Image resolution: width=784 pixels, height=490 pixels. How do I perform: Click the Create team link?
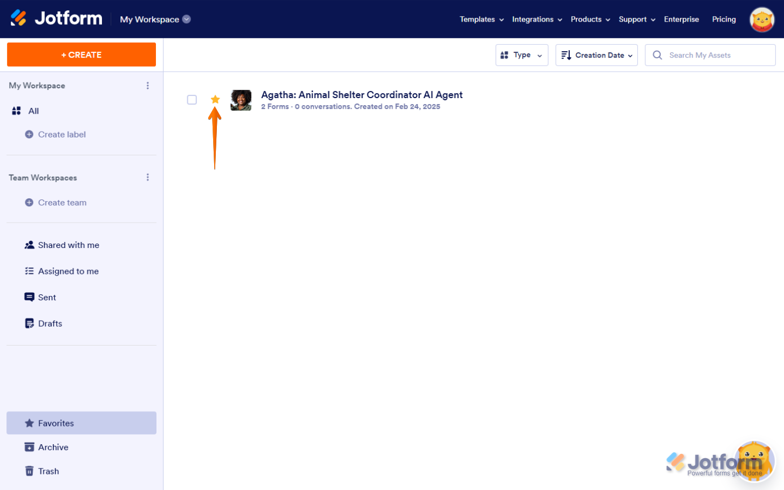(63, 203)
